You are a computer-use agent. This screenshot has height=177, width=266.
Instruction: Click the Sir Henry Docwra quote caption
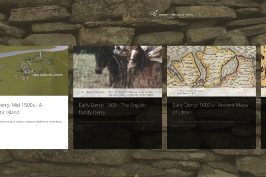point(117,92)
